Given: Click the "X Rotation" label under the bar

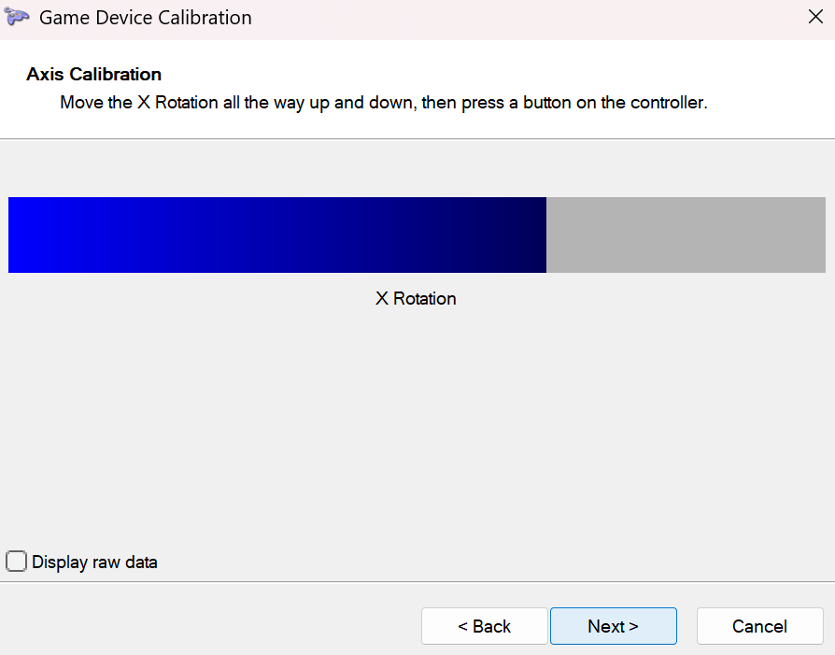Looking at the screenshot, I should tap(416, 299).
